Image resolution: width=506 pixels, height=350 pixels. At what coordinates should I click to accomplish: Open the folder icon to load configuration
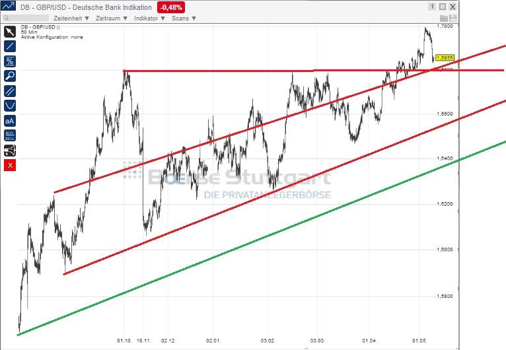(x=444, y=18)
